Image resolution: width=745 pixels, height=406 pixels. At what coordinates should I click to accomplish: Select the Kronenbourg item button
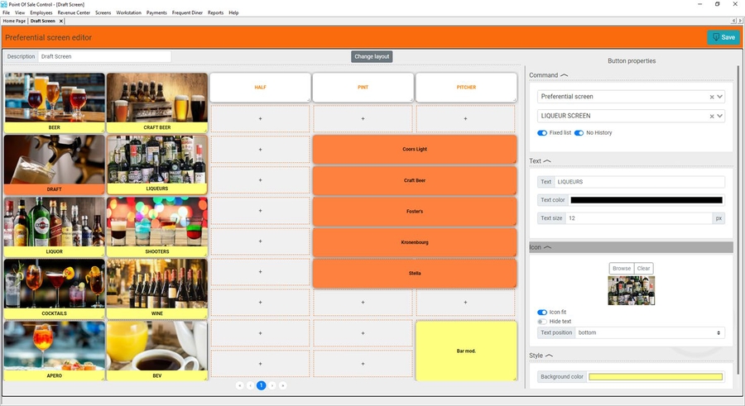(x=415, y=242)
